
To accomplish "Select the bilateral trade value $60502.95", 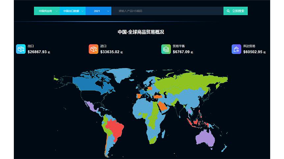I will pos(253,52).
